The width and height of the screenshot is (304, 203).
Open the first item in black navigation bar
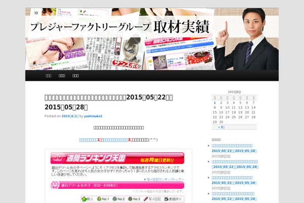[48, 76]
